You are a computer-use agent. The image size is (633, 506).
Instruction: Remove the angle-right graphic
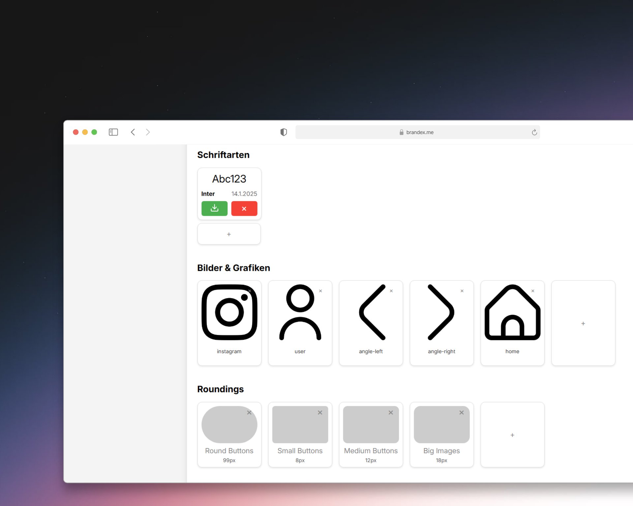462,291
